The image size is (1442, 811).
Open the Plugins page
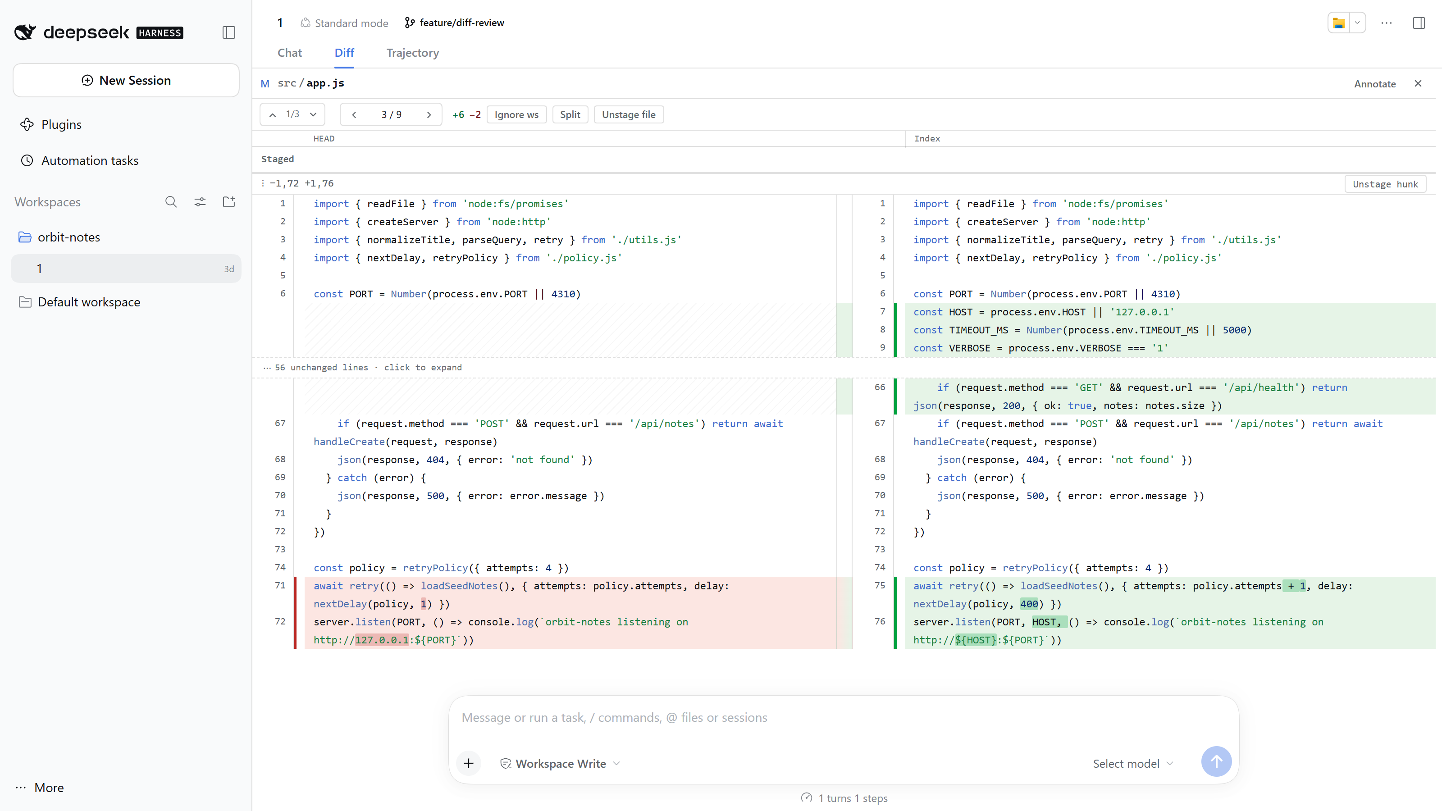(51, 124)
